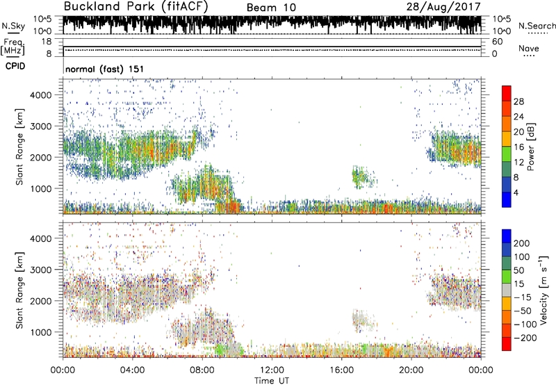Click Slant Range [km] label of the velocity panel

click(19, 290)
